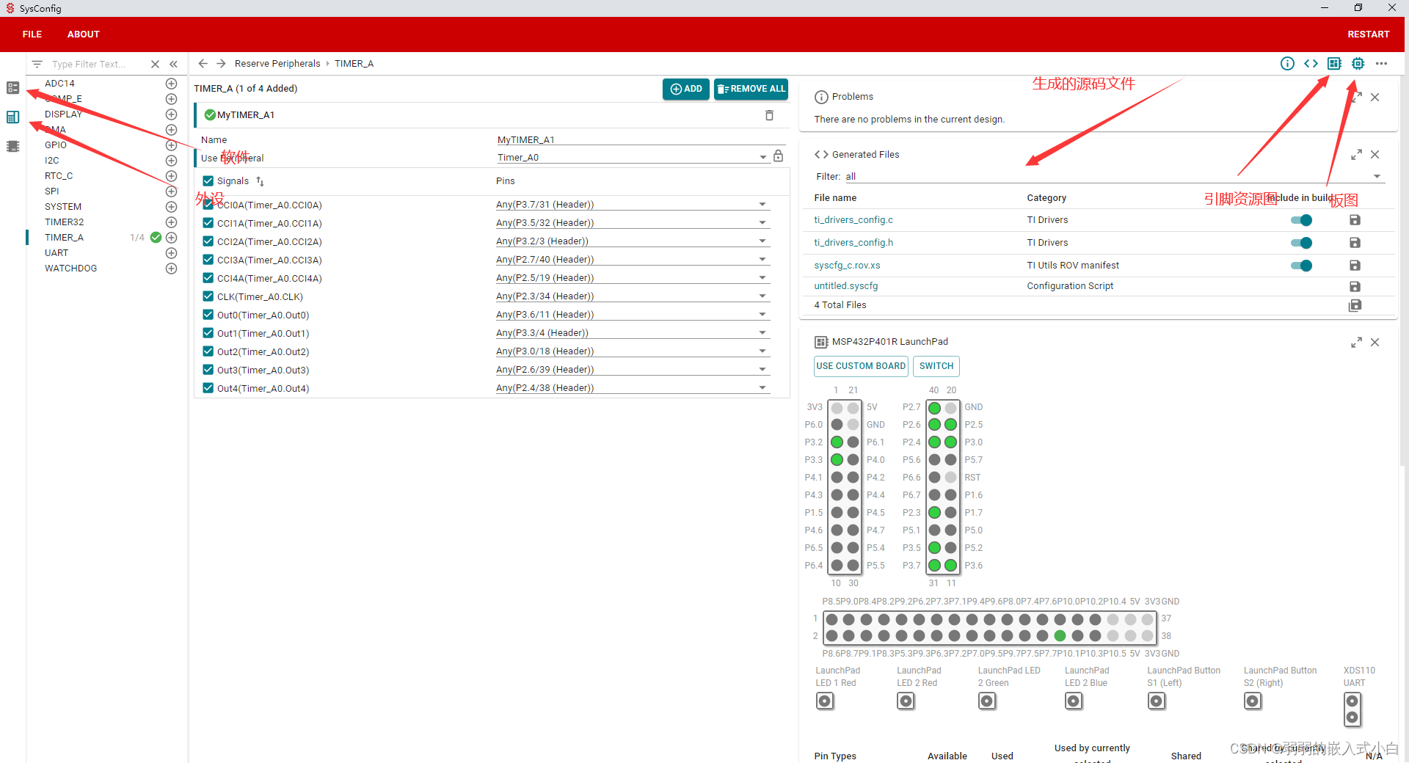Viewport: 1409px width, 763px height.
Task: Open the ABOUT menu
Action: [83, 34]
